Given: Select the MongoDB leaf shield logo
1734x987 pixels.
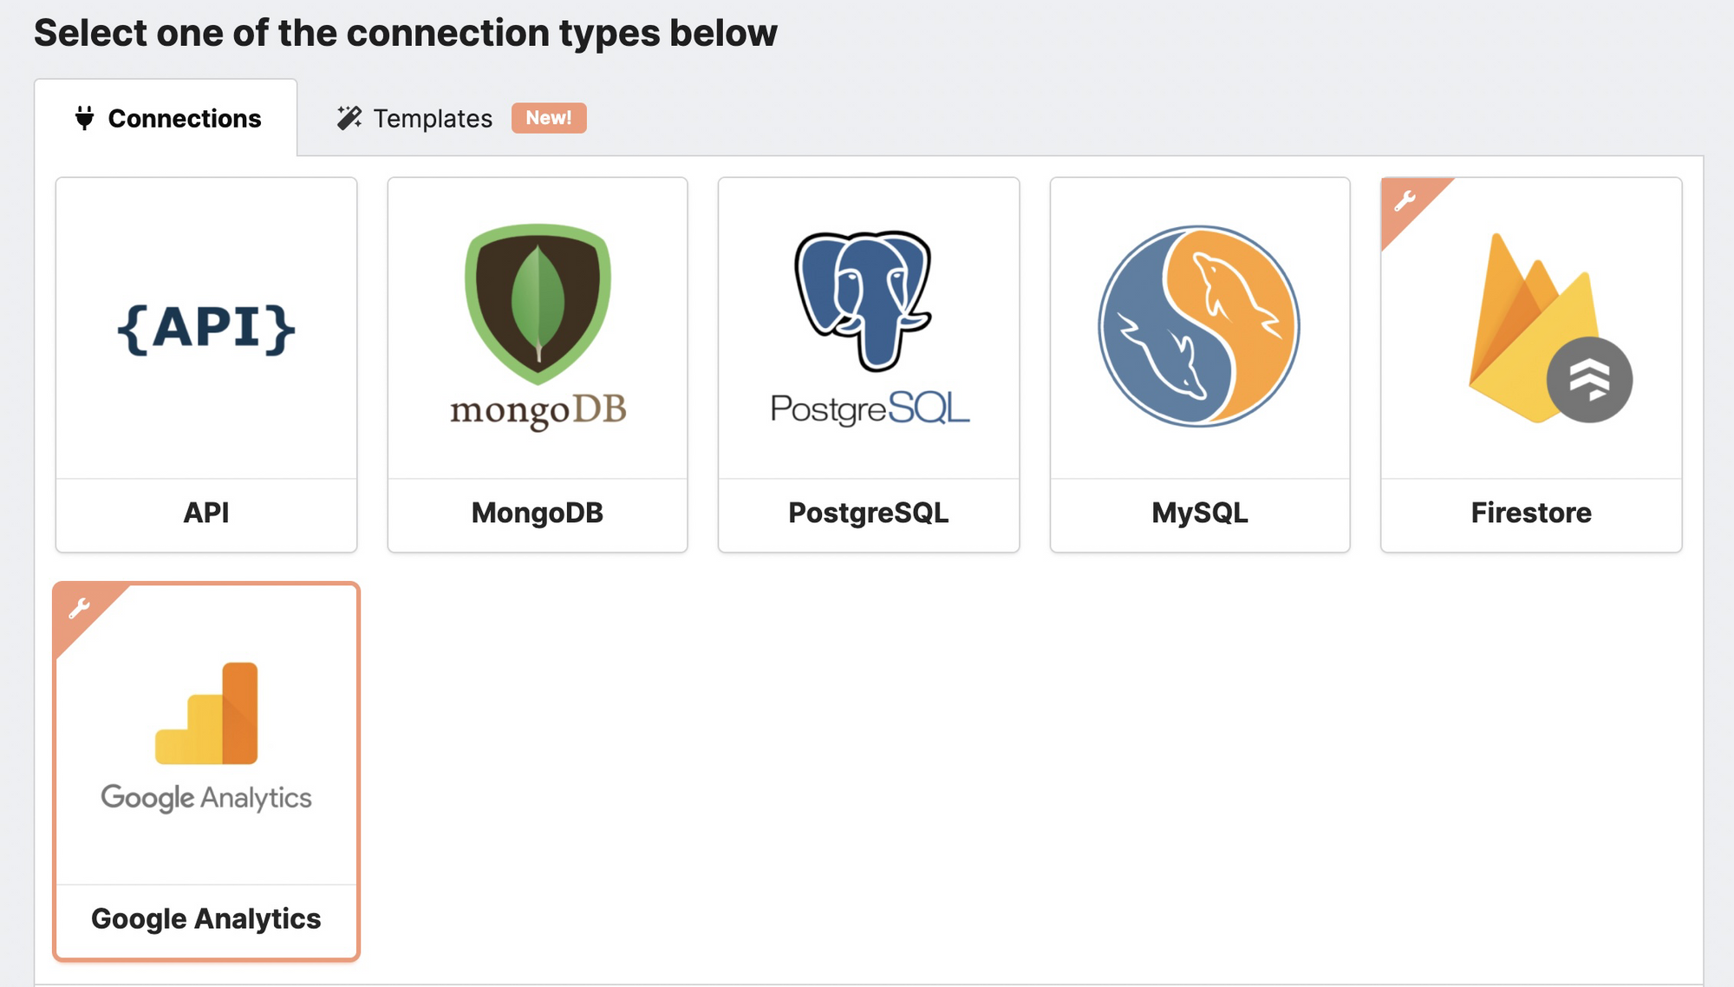Looking at the screenshot, I should pyautogui.click(x=538, y=304).
